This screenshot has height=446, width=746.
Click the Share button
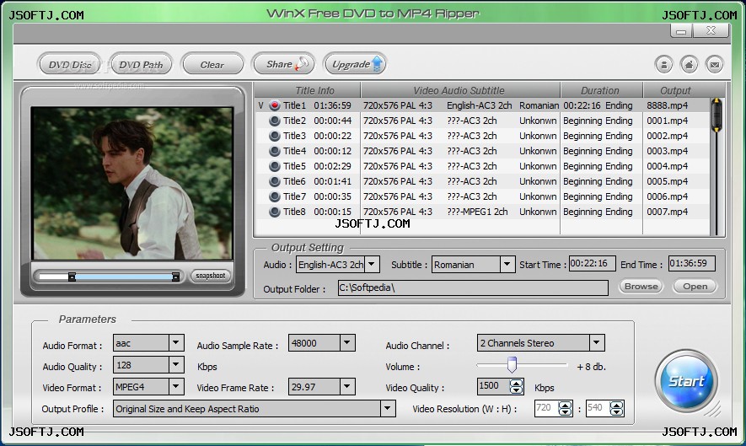click(284, 64)
